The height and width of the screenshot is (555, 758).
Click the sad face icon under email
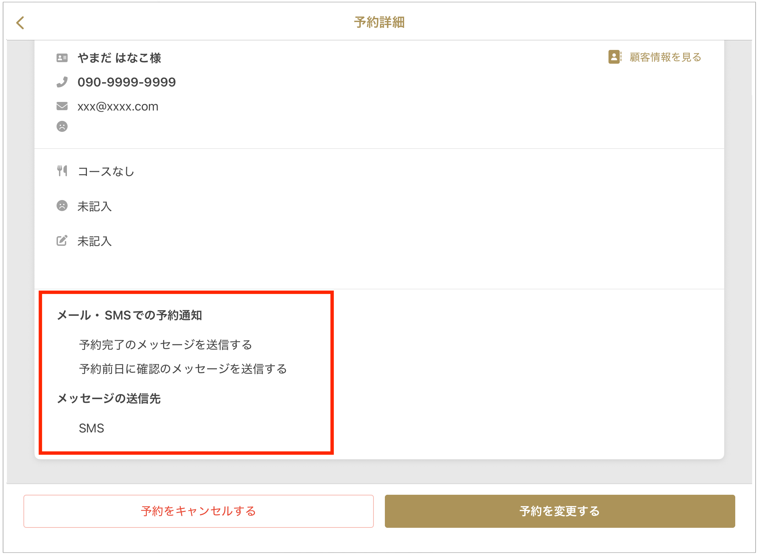[x=62, y=126]
